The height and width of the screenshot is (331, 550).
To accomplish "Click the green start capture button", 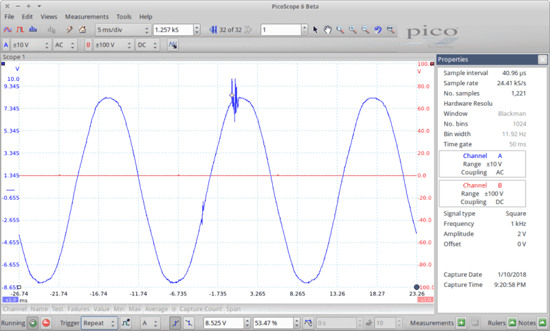I will (33, 323).
